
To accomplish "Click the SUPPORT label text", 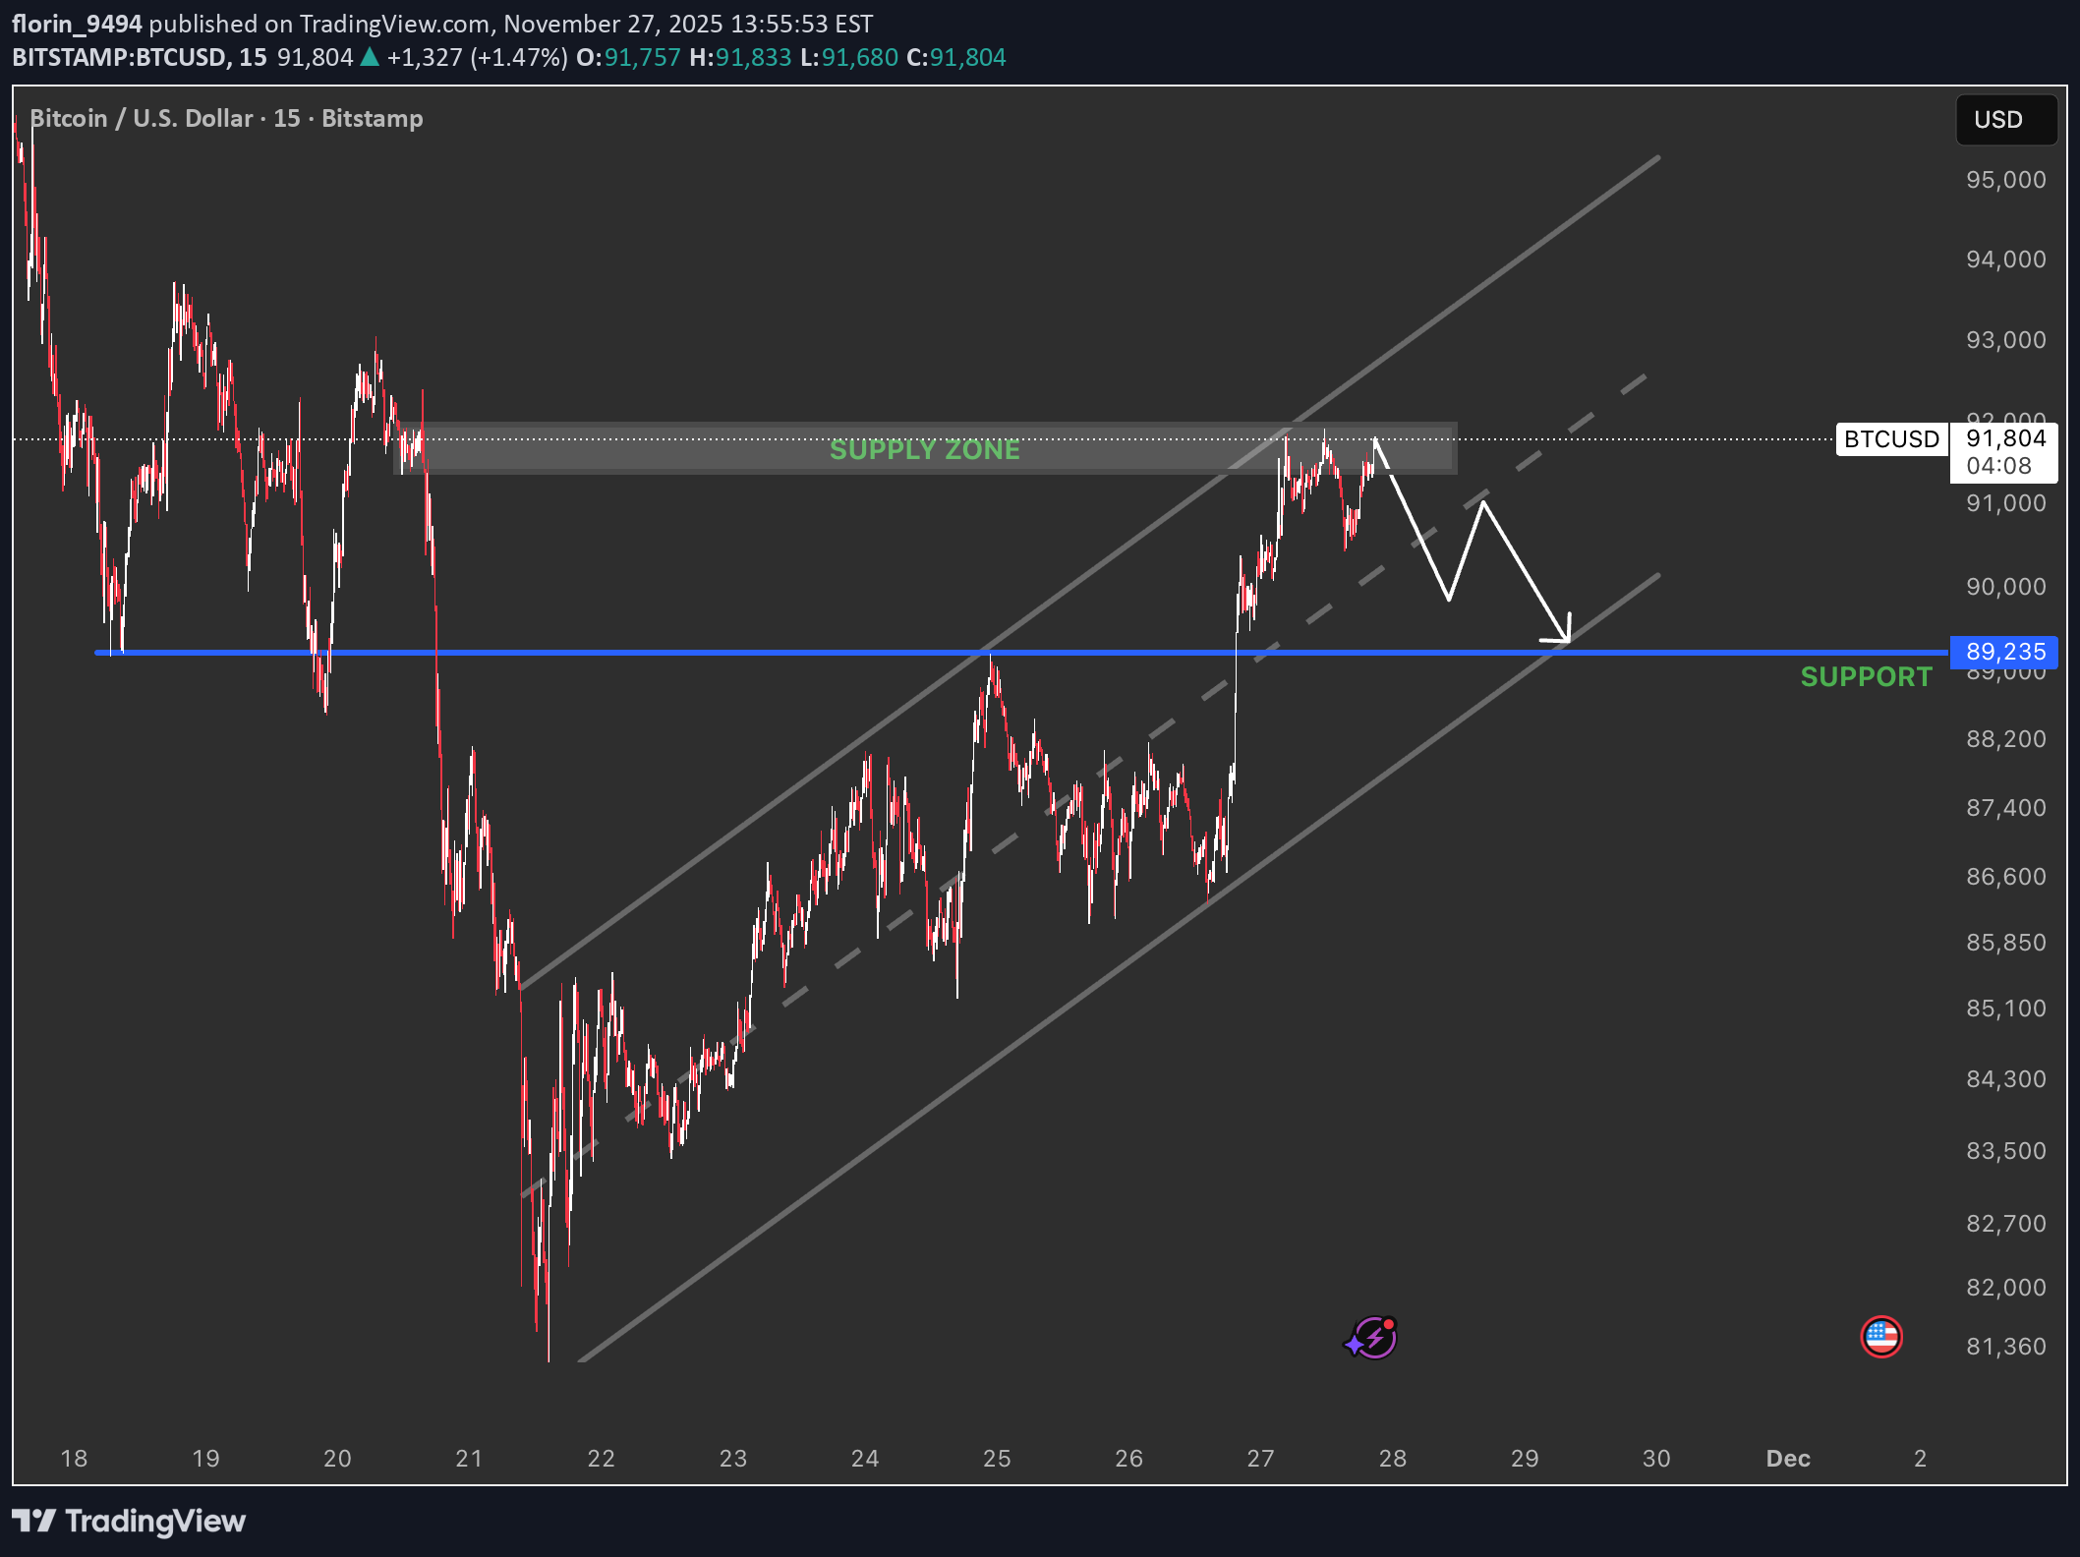I will point(1865,677).
